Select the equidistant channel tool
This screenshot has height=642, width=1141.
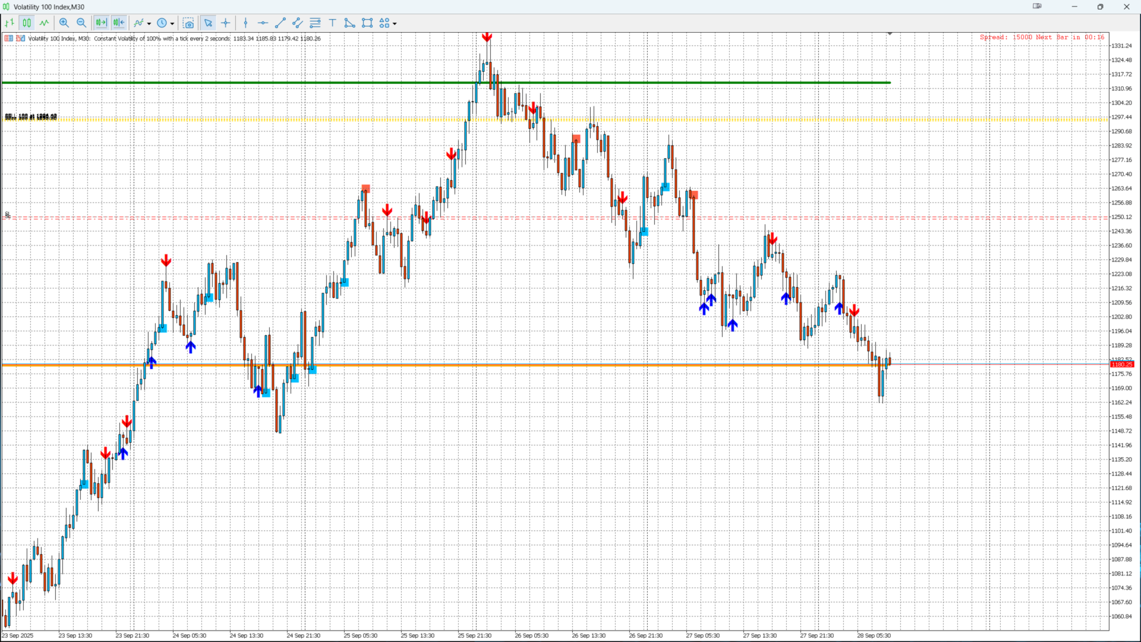coord(298,23)
